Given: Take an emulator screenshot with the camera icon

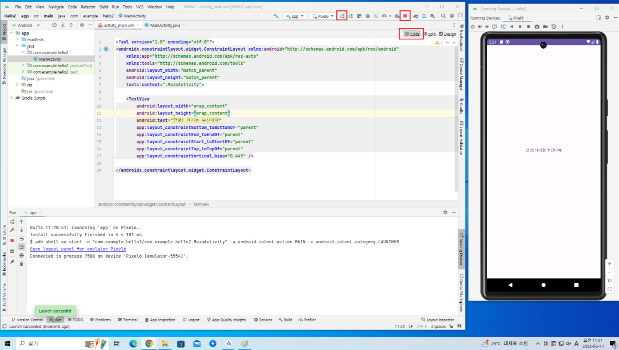Looking at the screenshot, I should pyautogui.click(x=537, y=27).
